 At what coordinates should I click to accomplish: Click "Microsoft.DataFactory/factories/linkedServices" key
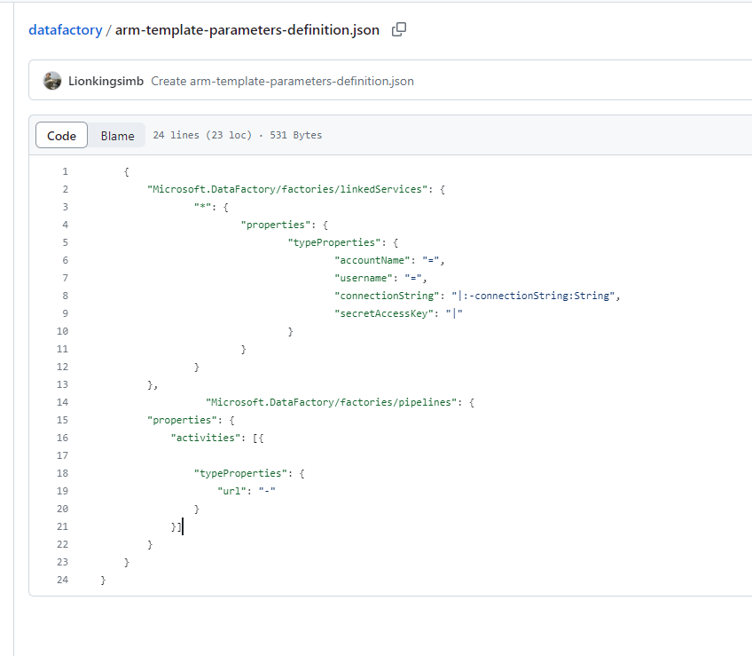(x=286, y=189)
